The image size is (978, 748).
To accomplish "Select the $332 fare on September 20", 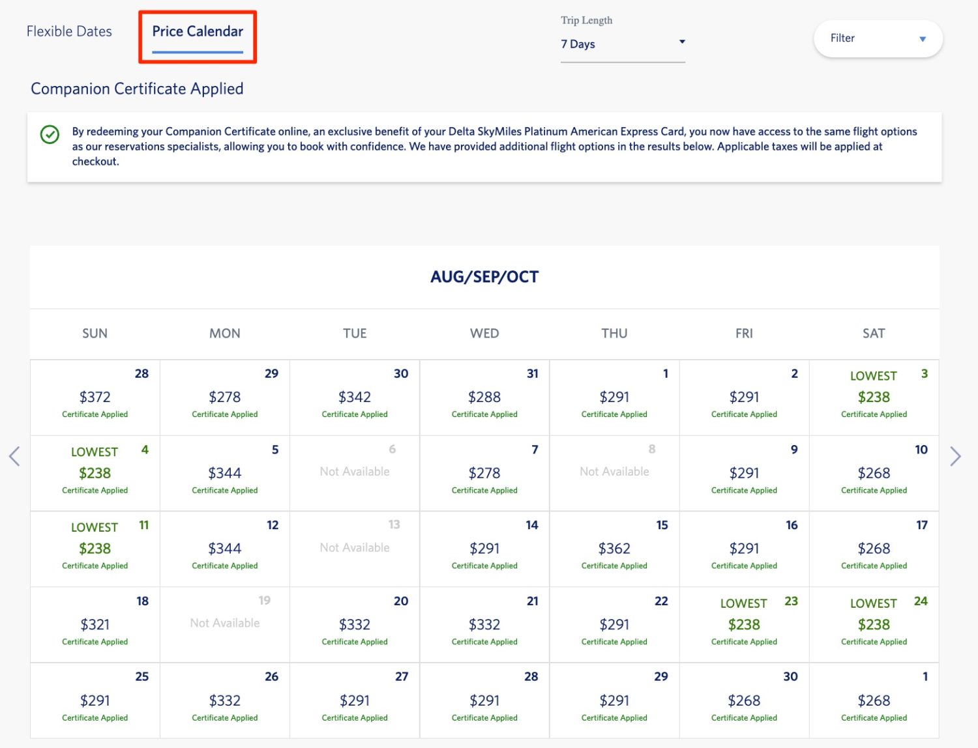I will click(x=354, y=624).
